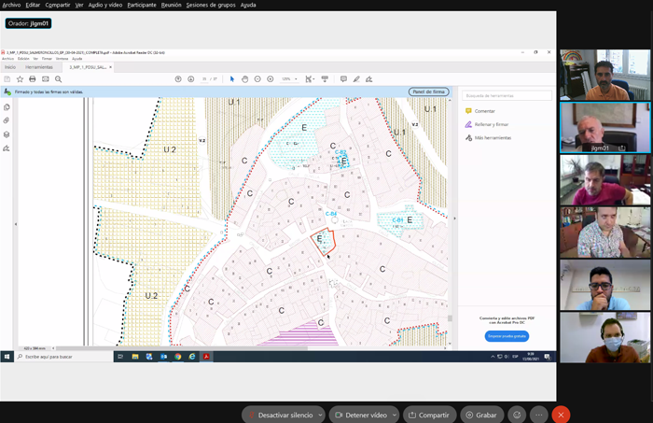Click the red leave meeting icon
This screenshot has width=653, height=423.
[561, 415]
